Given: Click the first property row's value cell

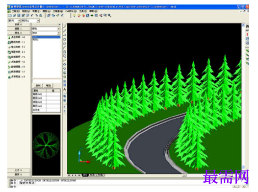Looking at the screenshot, I should pyautogui.click(x=53, y=94).
